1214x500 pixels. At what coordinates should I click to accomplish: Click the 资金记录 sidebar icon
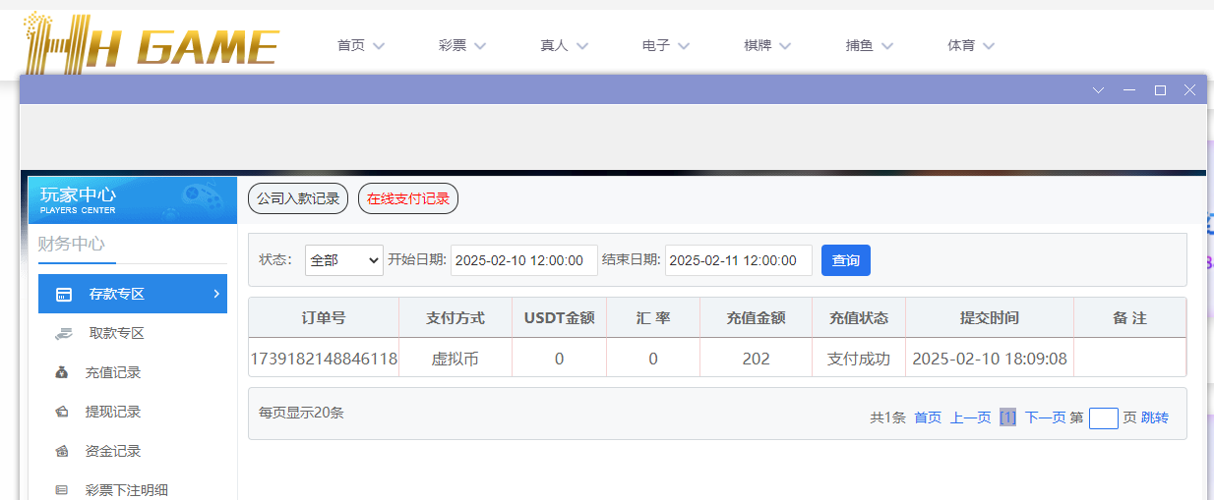click(x=63, y=451)
